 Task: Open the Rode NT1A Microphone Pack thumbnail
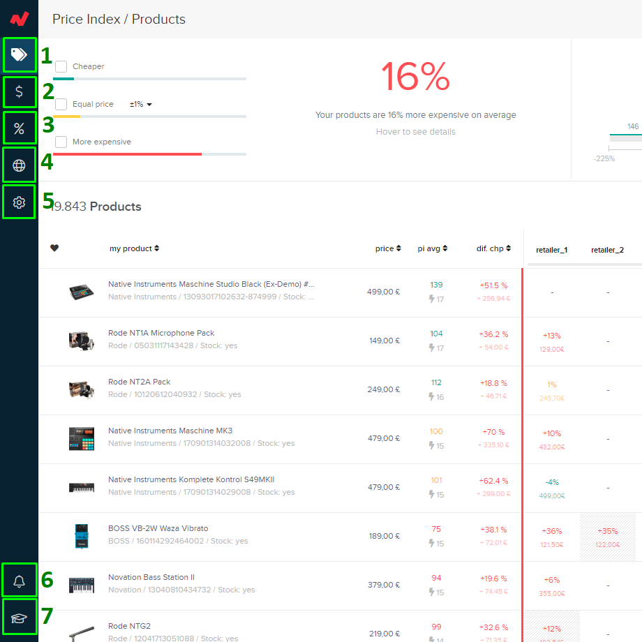pos(82,341)
